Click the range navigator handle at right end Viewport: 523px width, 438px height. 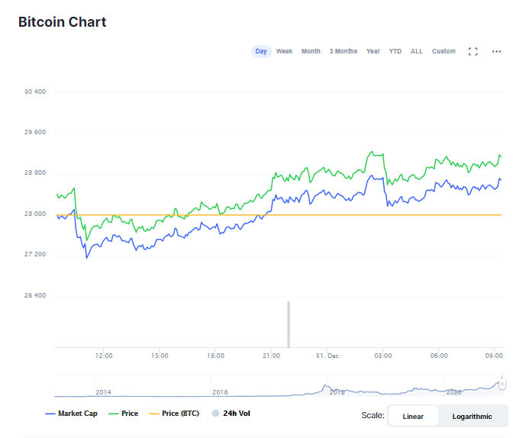[x=502, y=385]
